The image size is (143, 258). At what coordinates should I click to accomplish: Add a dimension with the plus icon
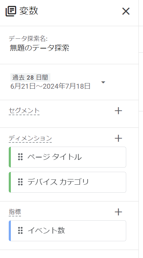click(x=118, y=138)
